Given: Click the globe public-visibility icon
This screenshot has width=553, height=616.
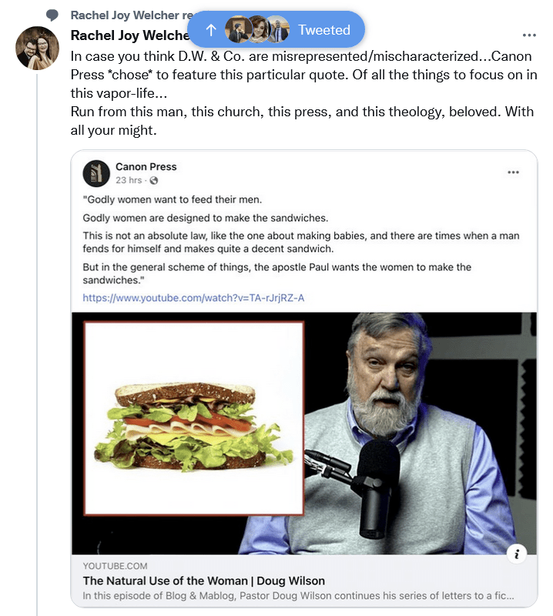Looking at the screenshot, I should (154, 180).
